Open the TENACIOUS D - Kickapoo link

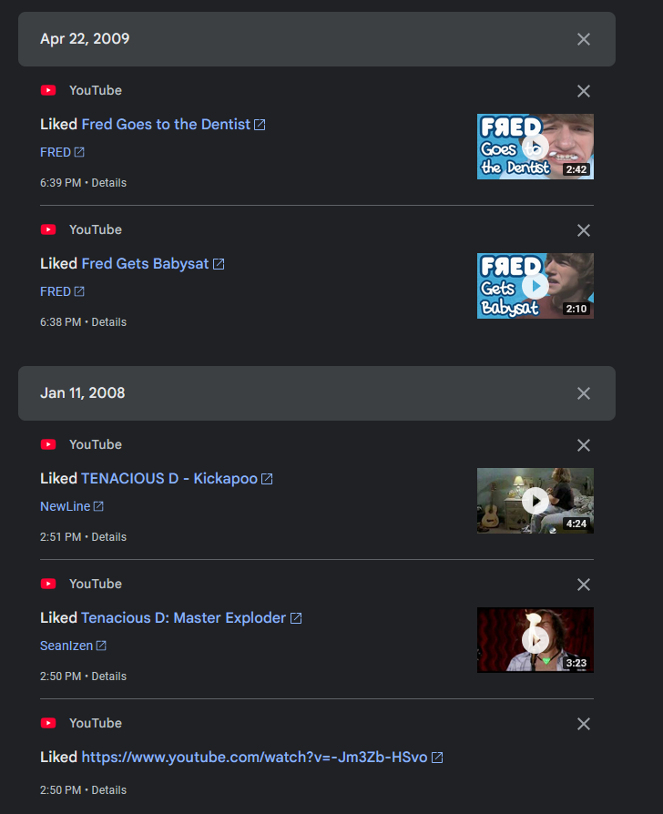[169, 479]
